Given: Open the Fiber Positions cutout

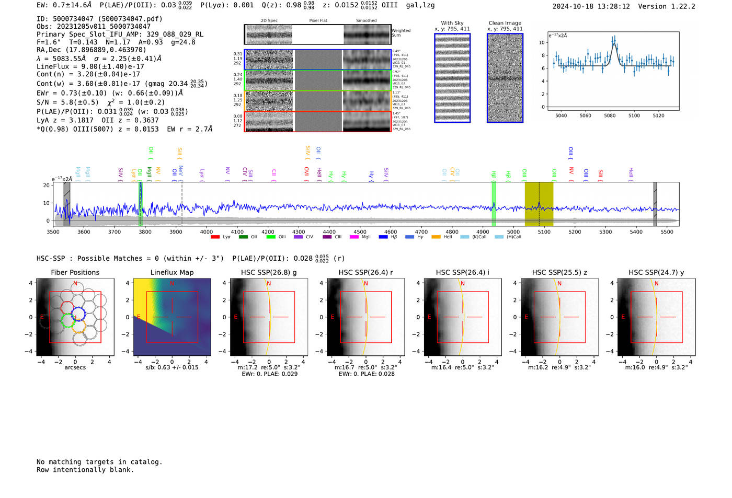Looking at the screenshot, I should coord(75,317).
